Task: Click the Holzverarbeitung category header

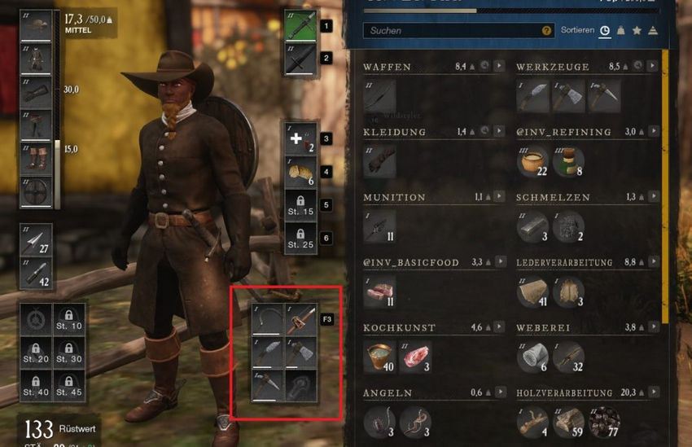Action: 564,392
